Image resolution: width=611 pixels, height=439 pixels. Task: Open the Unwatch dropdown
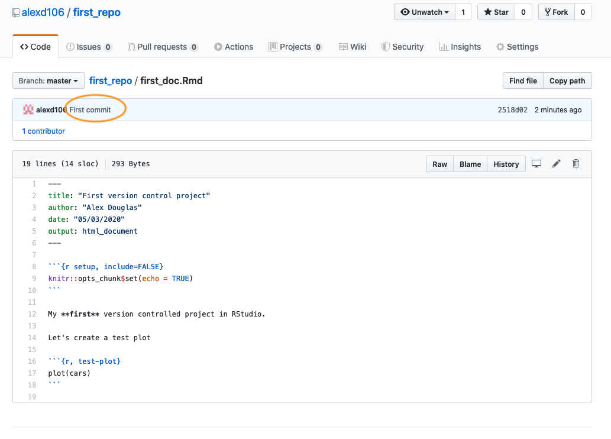(424, 12)
